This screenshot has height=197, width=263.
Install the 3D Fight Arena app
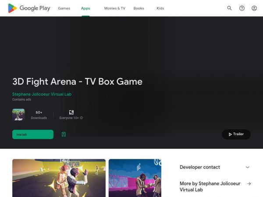tap(33, 134)
